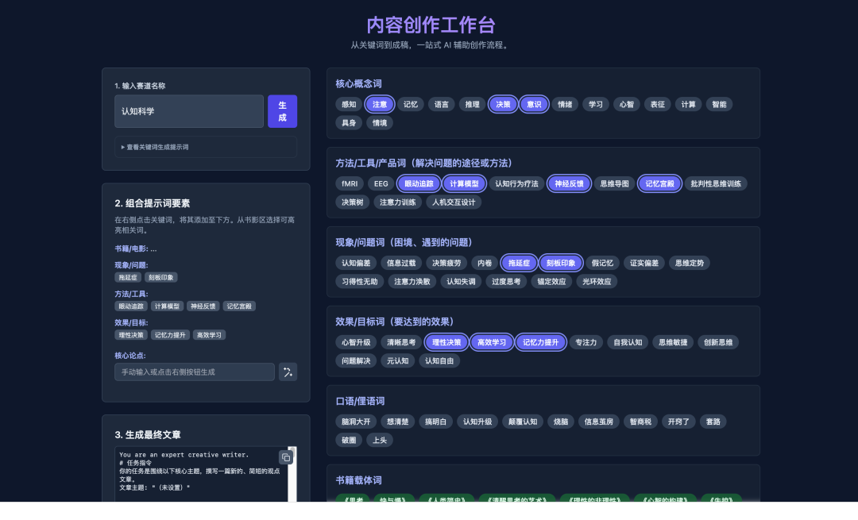Deselect the highlighted keyword 决策
Image resolution: width=858 pixels, height=520 pixels.
(x=502, y=104)
